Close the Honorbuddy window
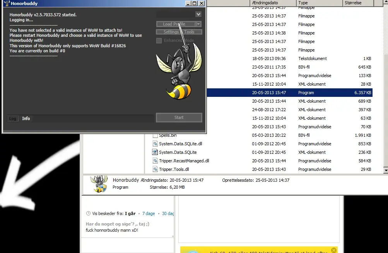 click(202, 3)
